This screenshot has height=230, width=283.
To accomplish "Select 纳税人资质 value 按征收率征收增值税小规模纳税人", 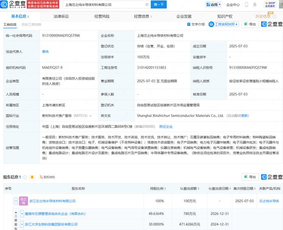I will [254, 81].
